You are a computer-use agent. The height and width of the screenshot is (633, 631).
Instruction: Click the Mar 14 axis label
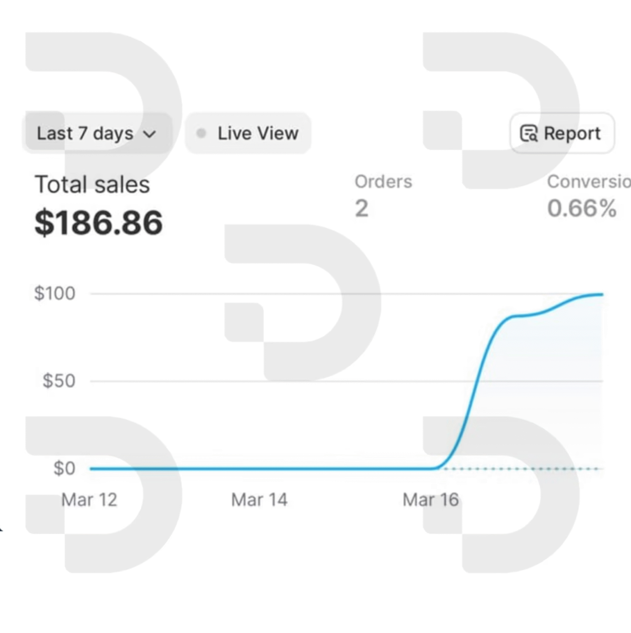coord(259,500)
